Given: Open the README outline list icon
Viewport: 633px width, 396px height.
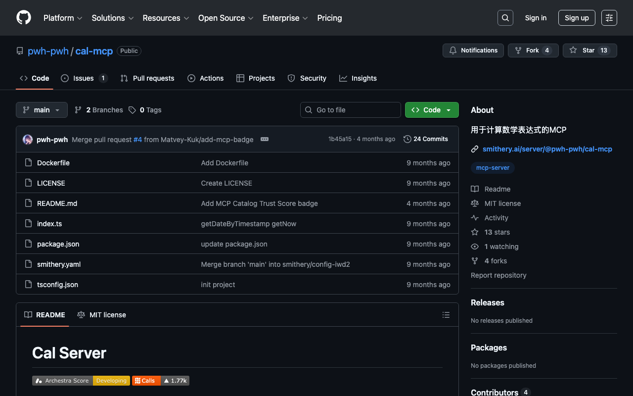Looking at the screenshot, I should [446, 315].
